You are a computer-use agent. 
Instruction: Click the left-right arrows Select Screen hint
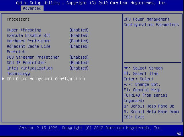143,68
